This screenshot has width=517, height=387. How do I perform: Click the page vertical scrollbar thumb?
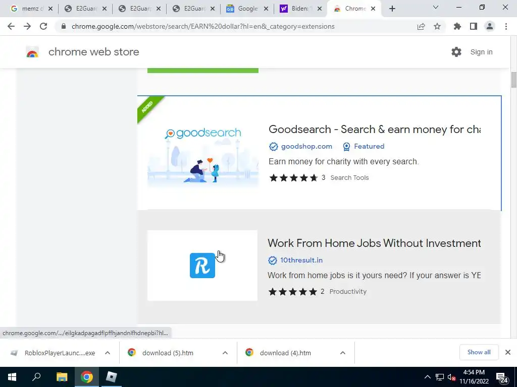click(x=513, y=80)
